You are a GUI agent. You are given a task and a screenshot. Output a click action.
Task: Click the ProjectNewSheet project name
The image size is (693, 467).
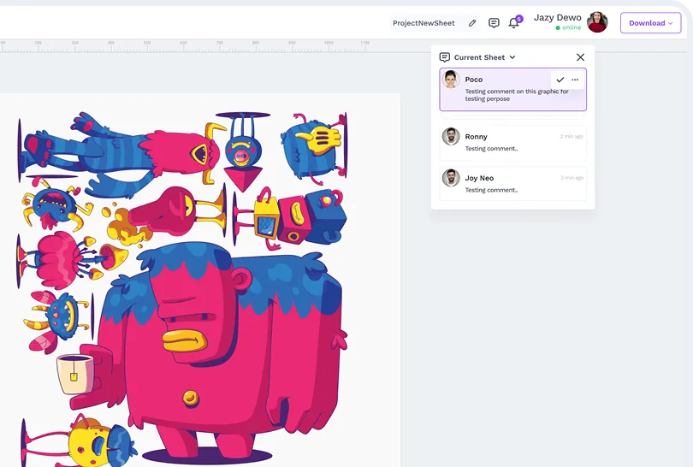point(423,23)
